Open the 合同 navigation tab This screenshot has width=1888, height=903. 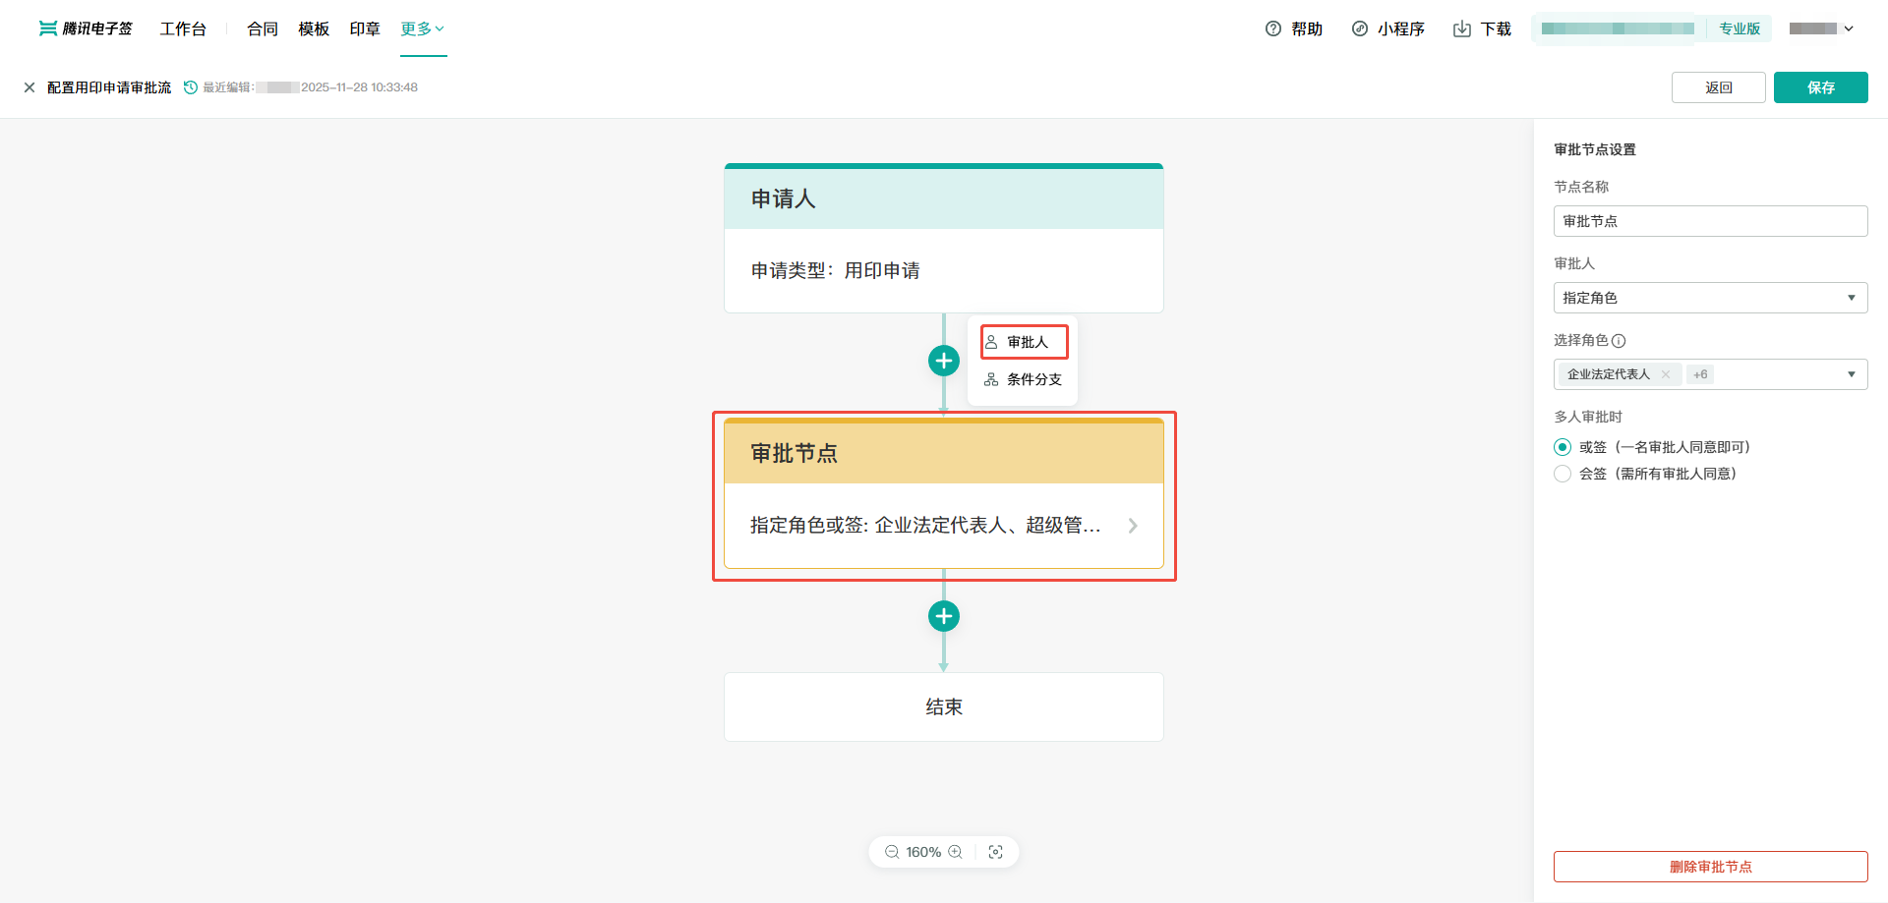pos(263,28)
